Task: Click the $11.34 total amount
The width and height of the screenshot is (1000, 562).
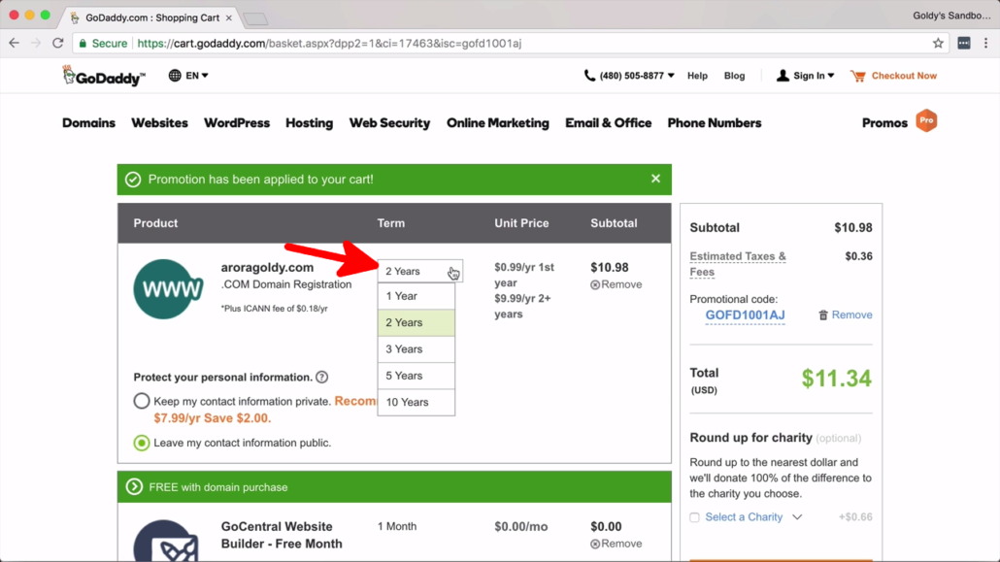Action: coord(836,379)
